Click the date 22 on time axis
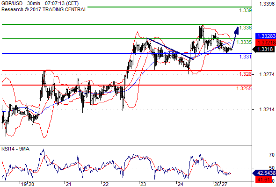Image resolution: width=276 pixels, height=187 pixels. [106, 184]
